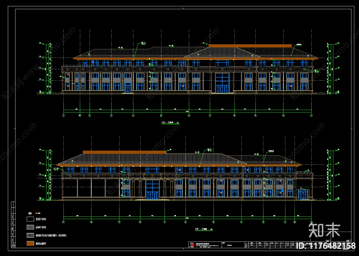The image size is (359, 256).
Task: Select the brown roof ridge on the upper elevation
Action: pyautogui.click(x=250, y=46)
